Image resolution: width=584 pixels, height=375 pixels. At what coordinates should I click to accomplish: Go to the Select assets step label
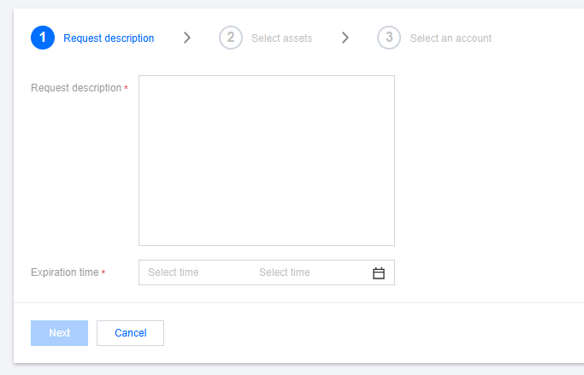pyautogui.click(x=281, y=38)
